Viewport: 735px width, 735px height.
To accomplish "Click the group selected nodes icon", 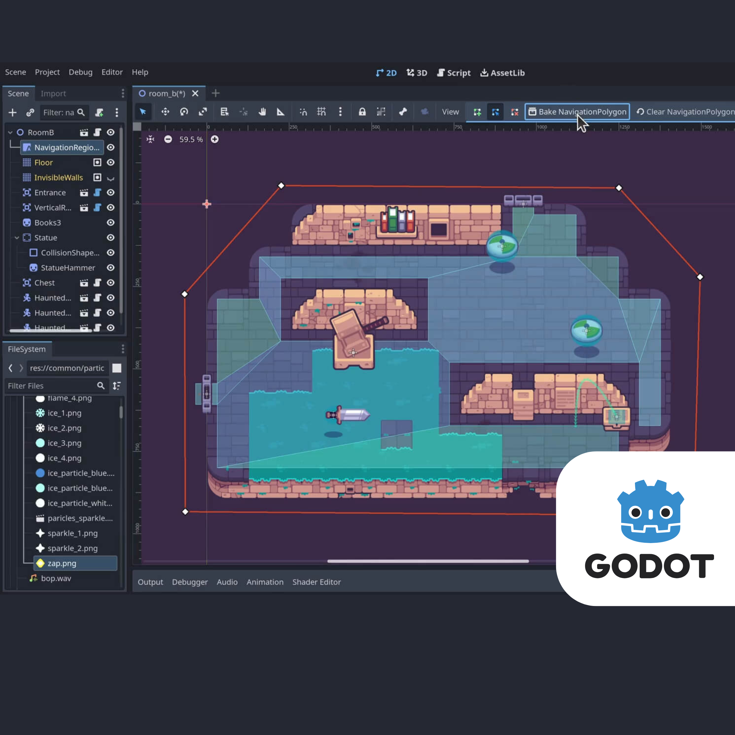I will [381, 112].
